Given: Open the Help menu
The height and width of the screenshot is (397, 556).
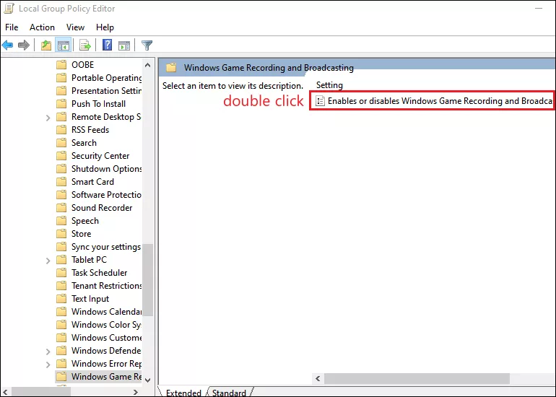Looking at the screenshot, I should [x=105, y=27].
